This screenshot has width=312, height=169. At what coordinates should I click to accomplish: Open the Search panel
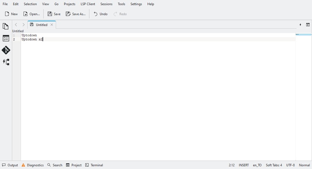point(55,165)
